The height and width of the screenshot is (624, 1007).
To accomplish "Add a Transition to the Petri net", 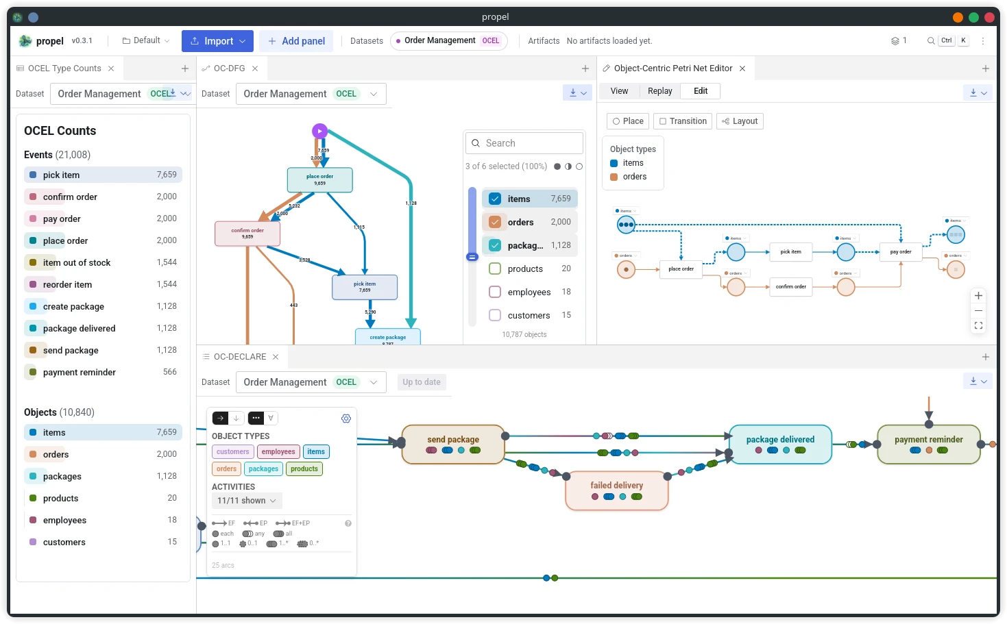I will tap(683, 121).
